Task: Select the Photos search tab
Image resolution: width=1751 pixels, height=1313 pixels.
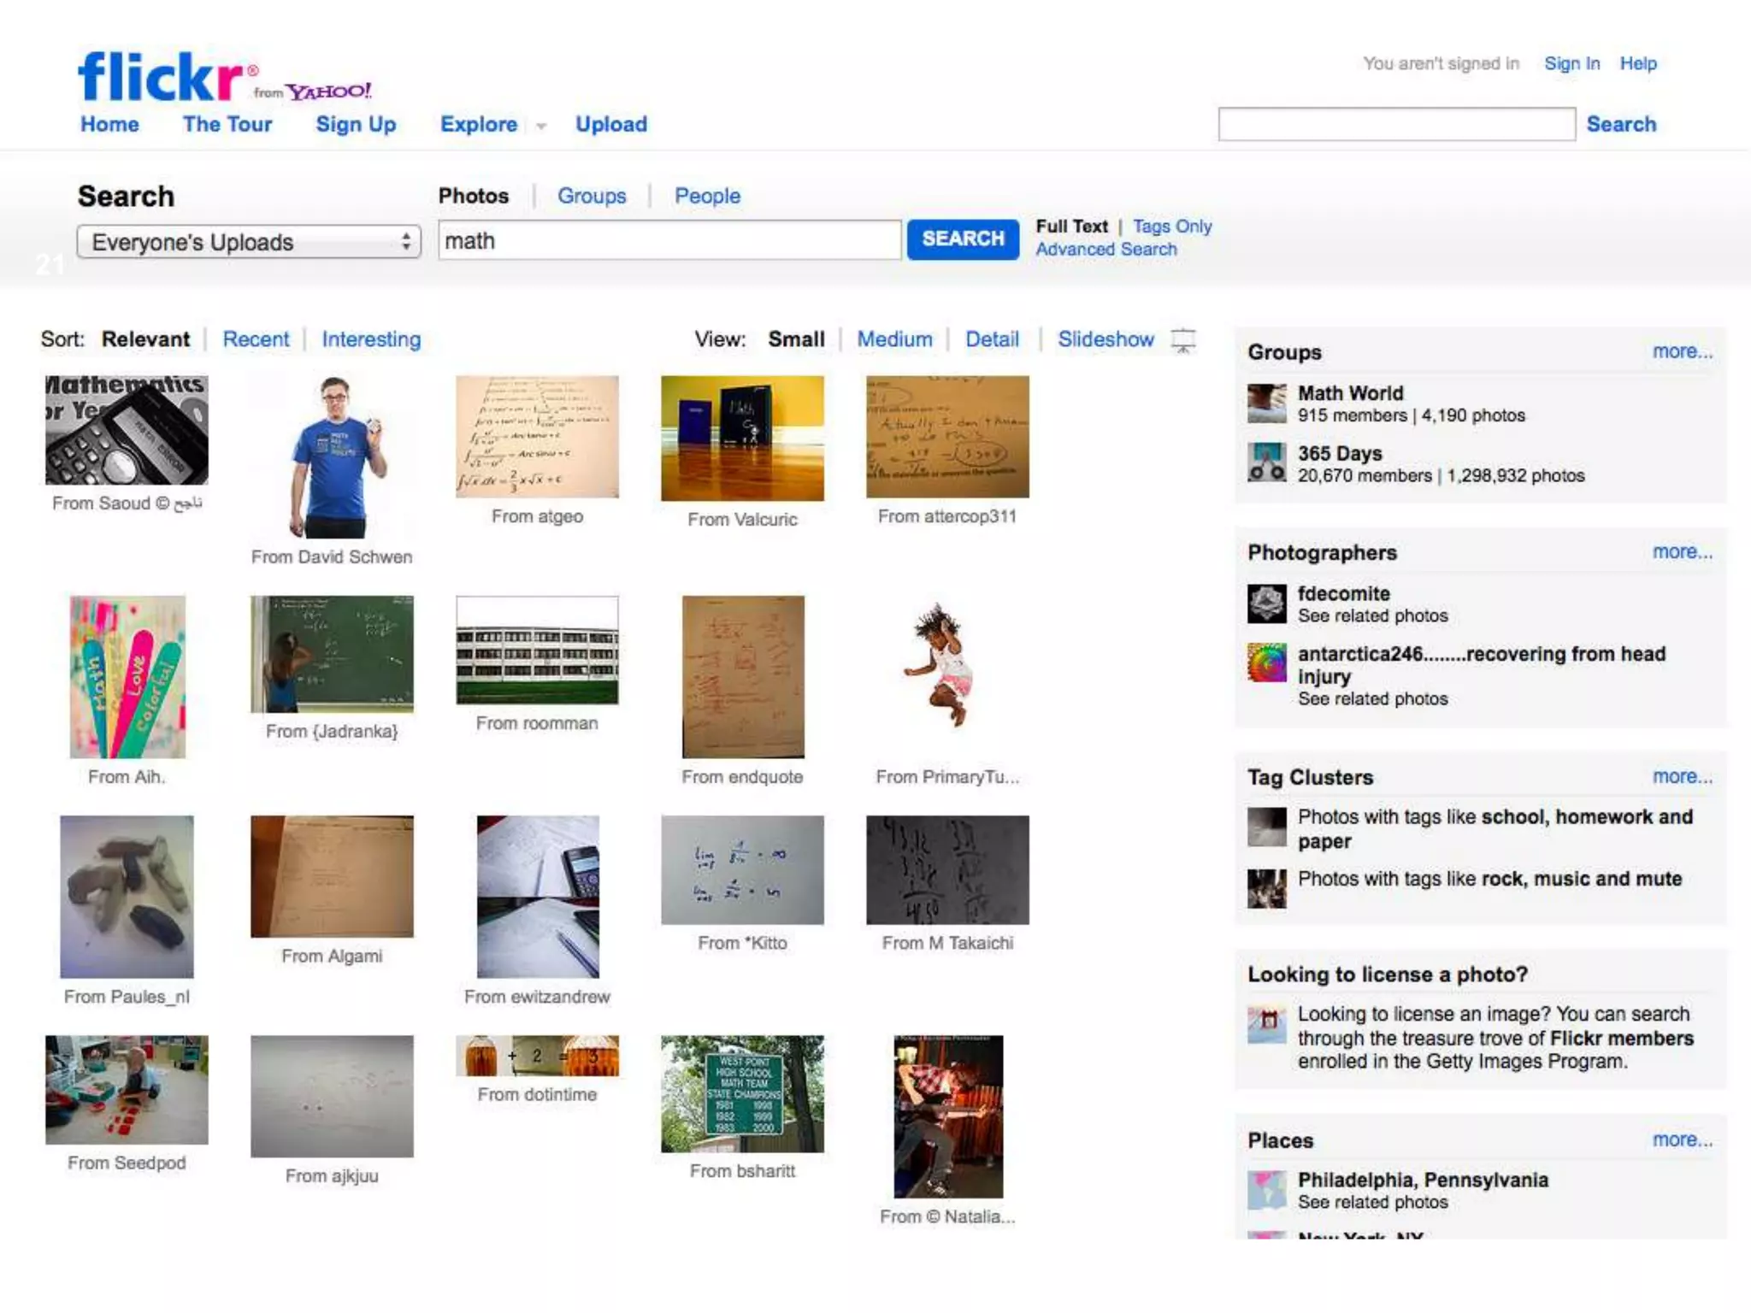Action: pyautogui.click(x=474, y=196)
